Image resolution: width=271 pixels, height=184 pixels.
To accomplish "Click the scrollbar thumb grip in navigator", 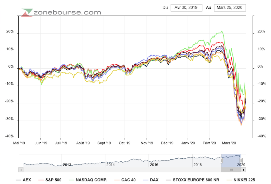I will tap(231, 170).
